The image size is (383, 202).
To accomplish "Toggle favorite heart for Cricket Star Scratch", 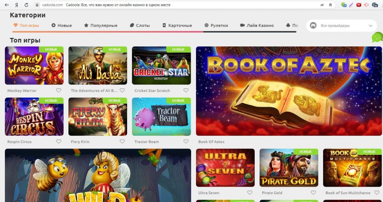I will click(x=186, y=91).
